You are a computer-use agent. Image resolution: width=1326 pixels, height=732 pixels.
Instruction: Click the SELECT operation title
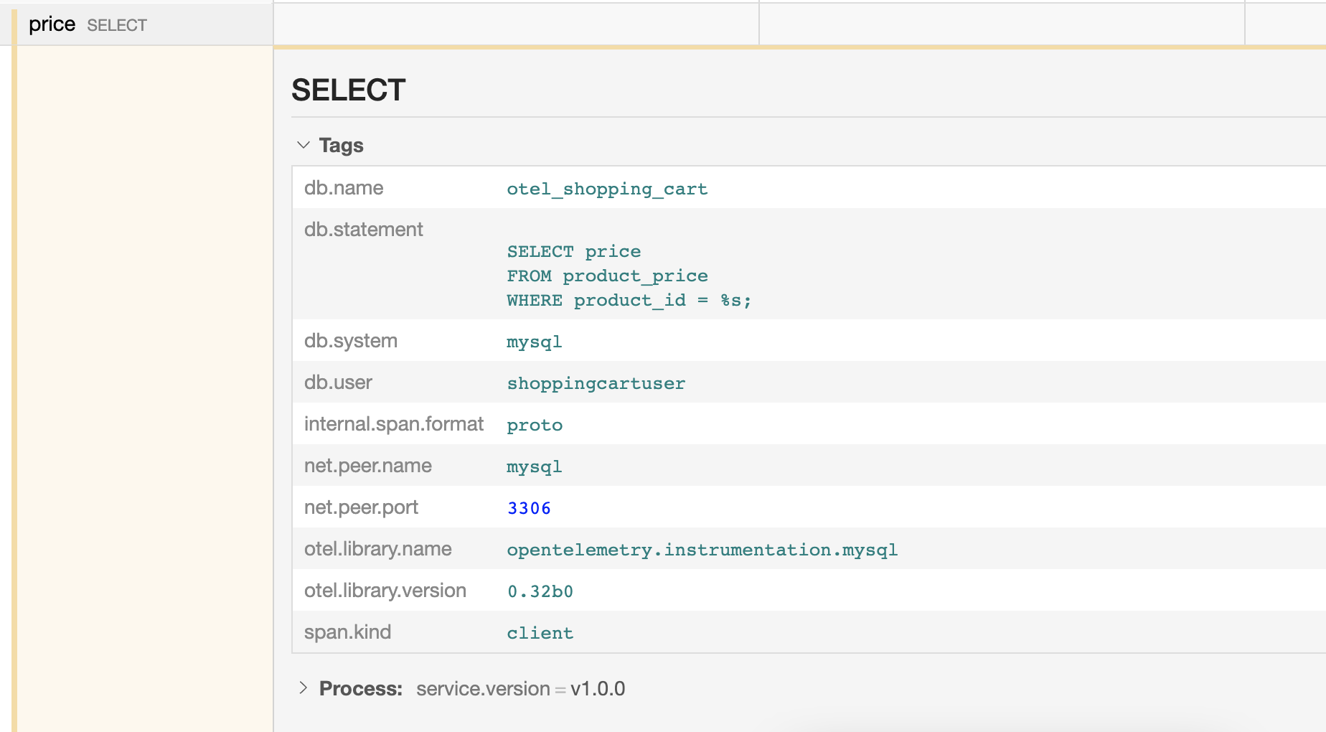[349, 90]
